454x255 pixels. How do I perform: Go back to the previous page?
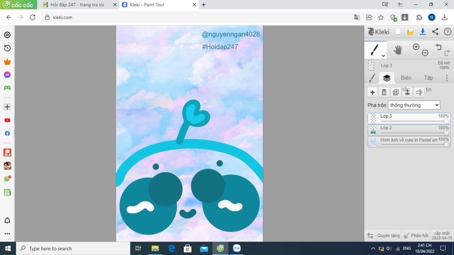click(x=9, y=17)
